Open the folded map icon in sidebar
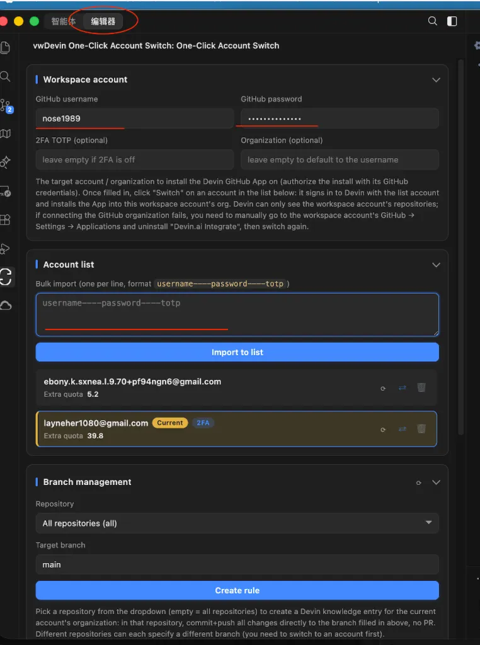 (5, 134)
